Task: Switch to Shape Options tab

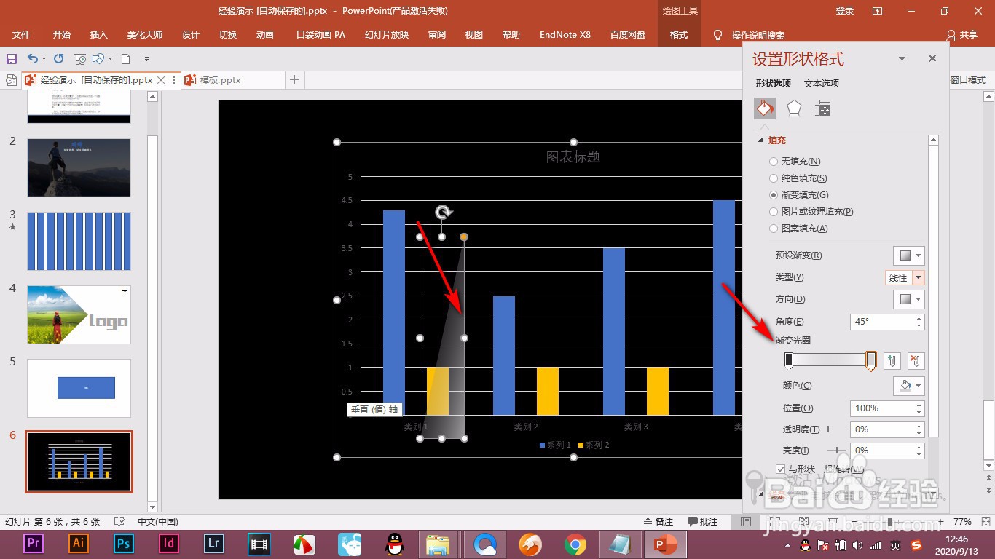Action: (774, 84)
